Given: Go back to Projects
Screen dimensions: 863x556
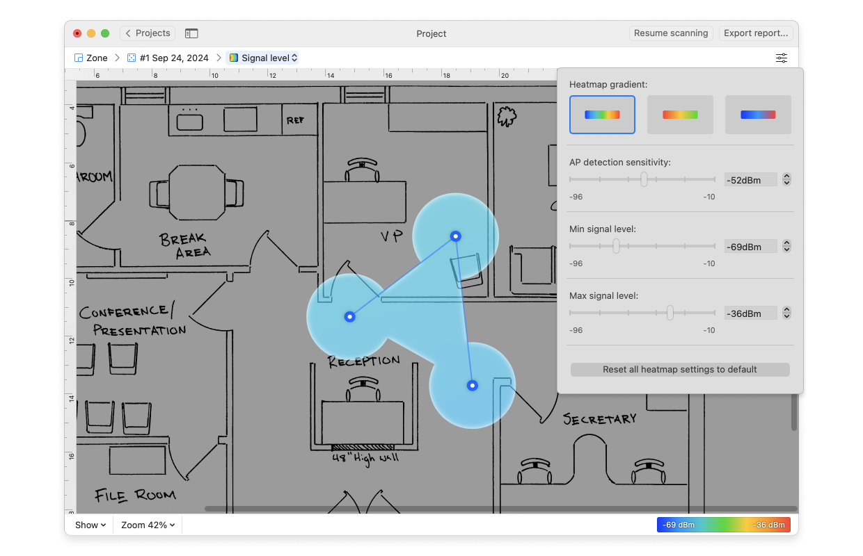Looking at the screenshot, I should click(148, 33).
